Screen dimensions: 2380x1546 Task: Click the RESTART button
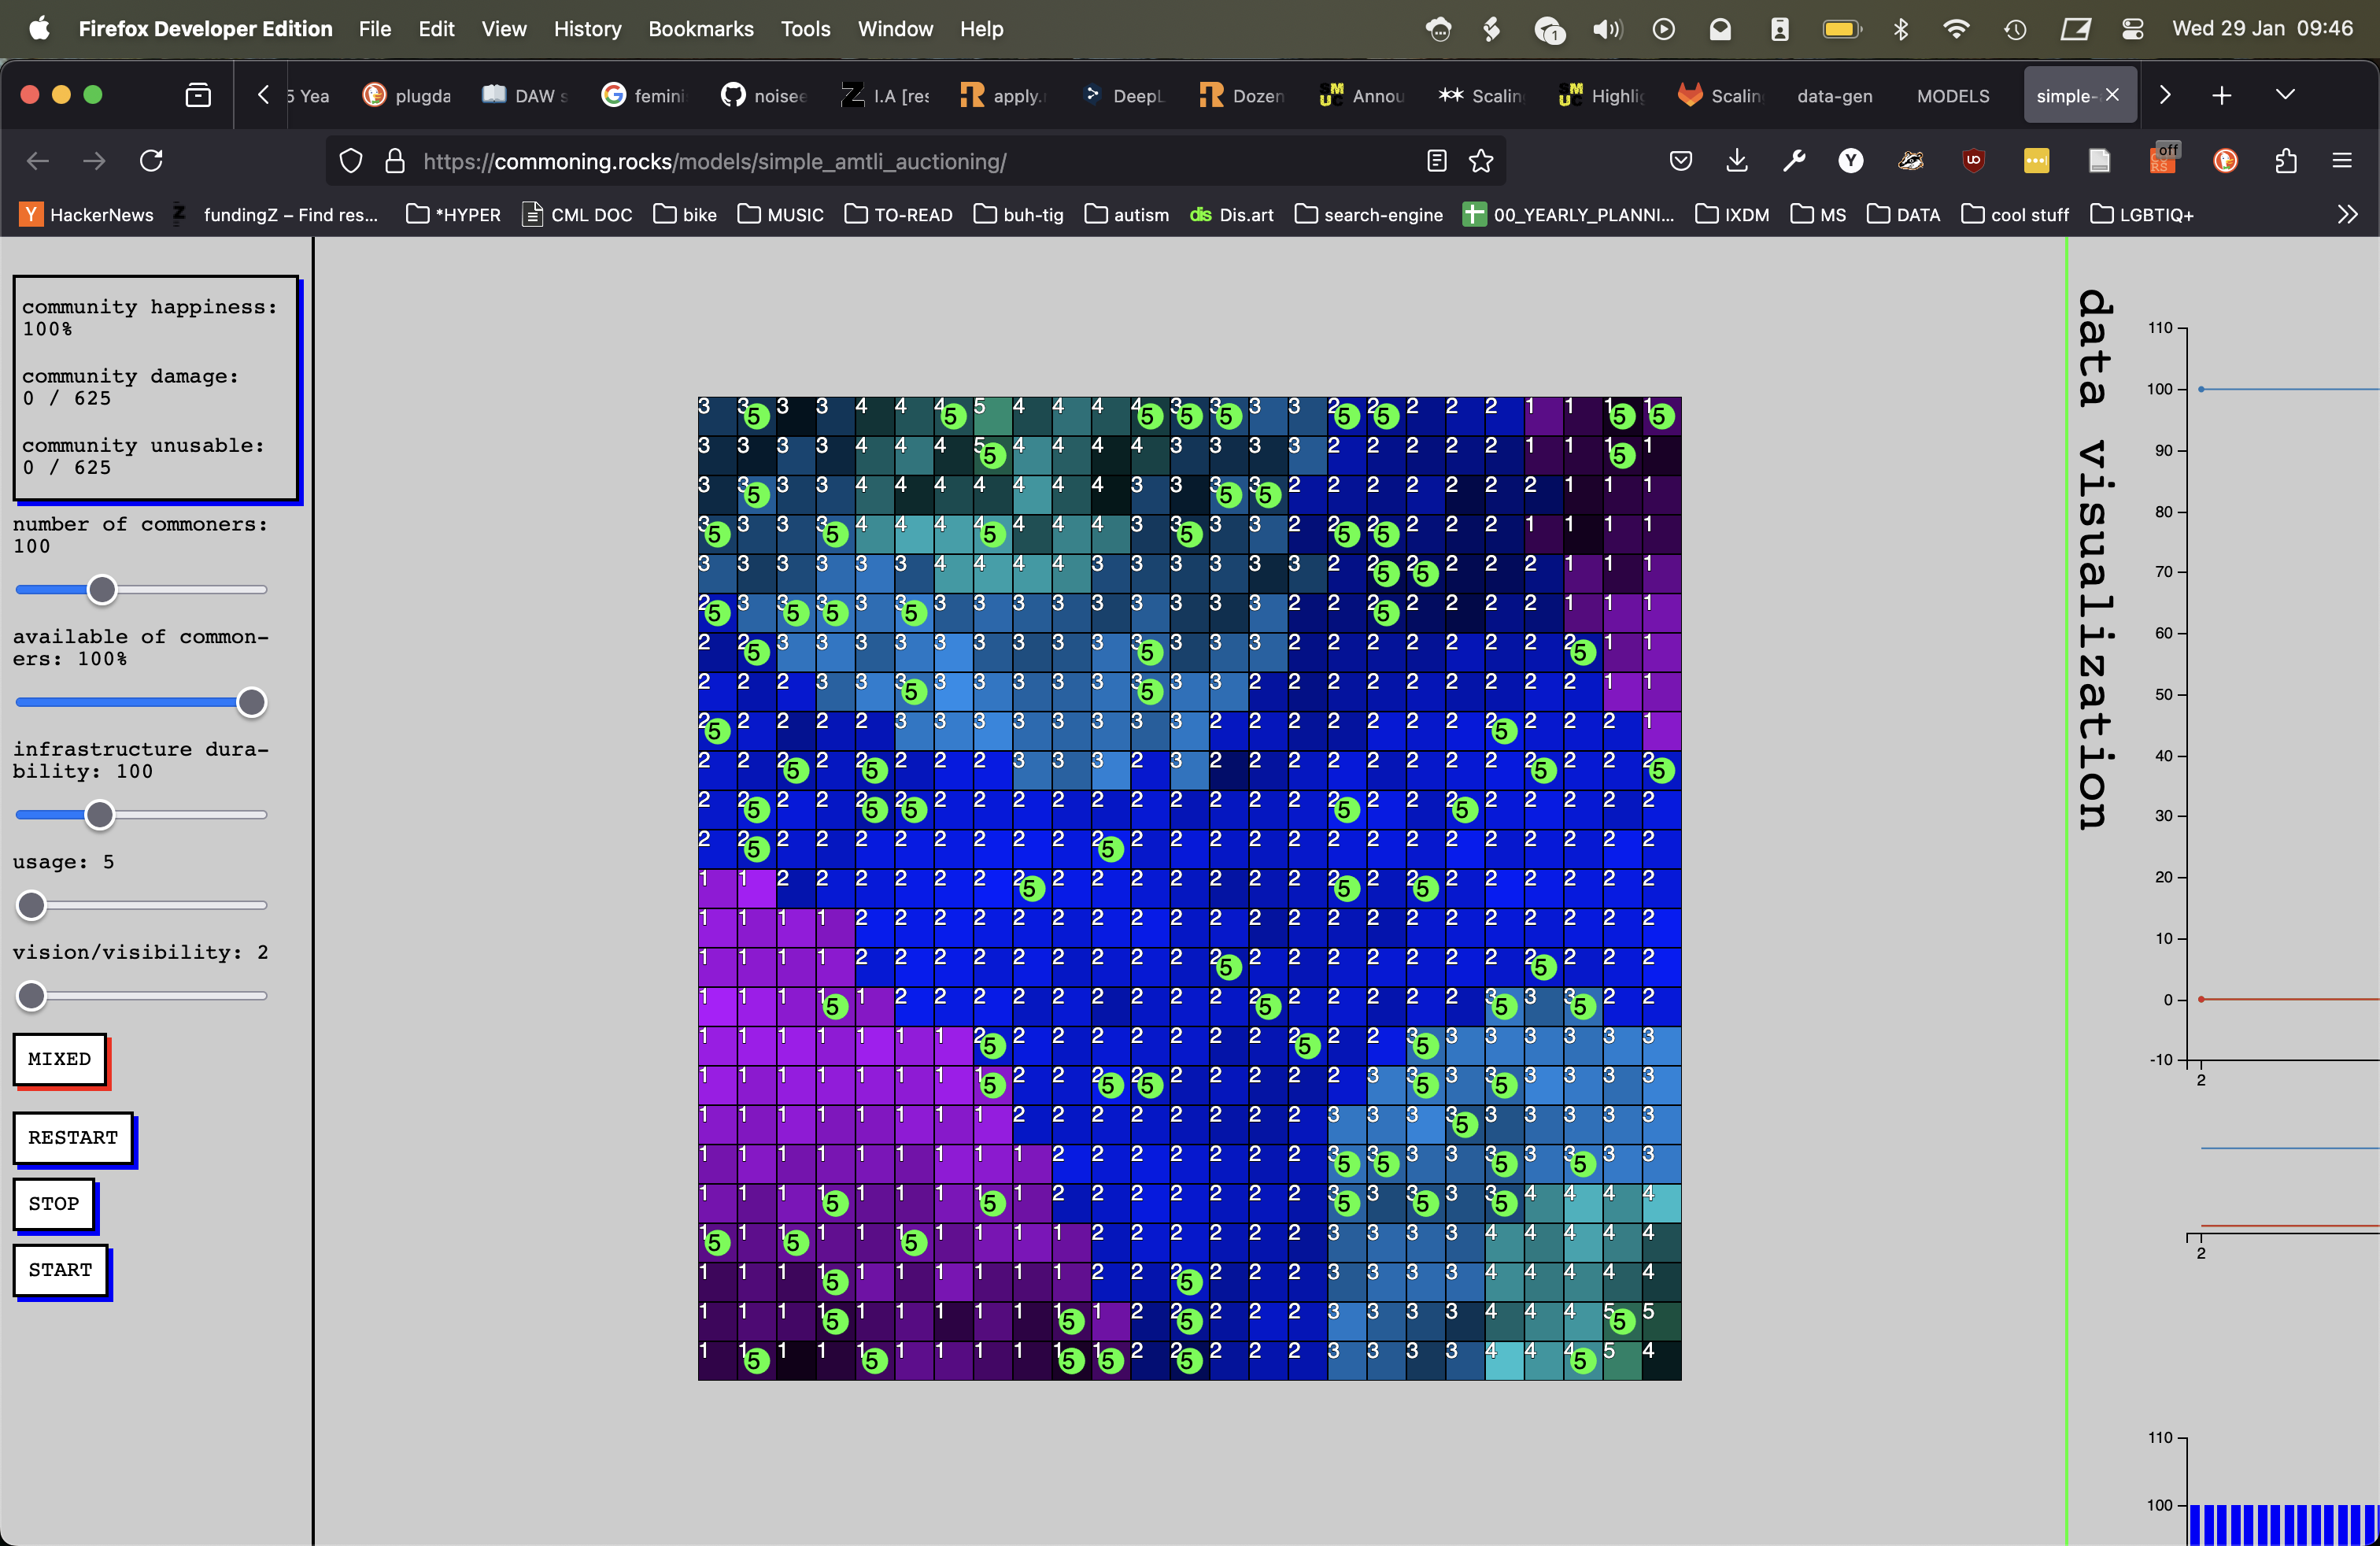click(x=73, y=1138)
